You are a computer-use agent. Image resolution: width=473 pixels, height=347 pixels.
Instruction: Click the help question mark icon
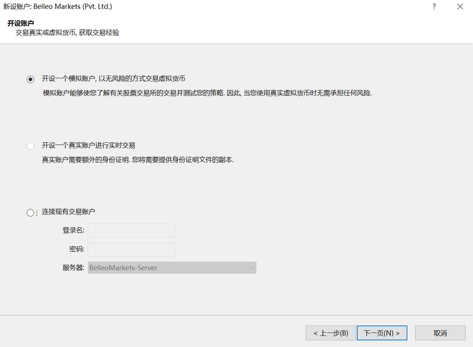tap(434, 7)
